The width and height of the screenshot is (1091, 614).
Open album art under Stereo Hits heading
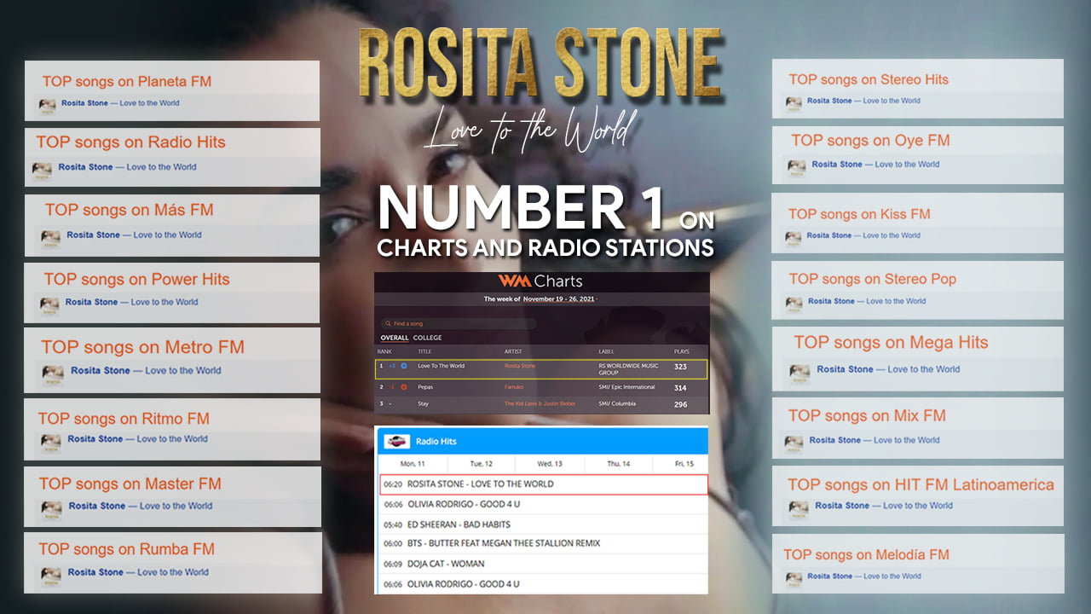click(794, 102)
